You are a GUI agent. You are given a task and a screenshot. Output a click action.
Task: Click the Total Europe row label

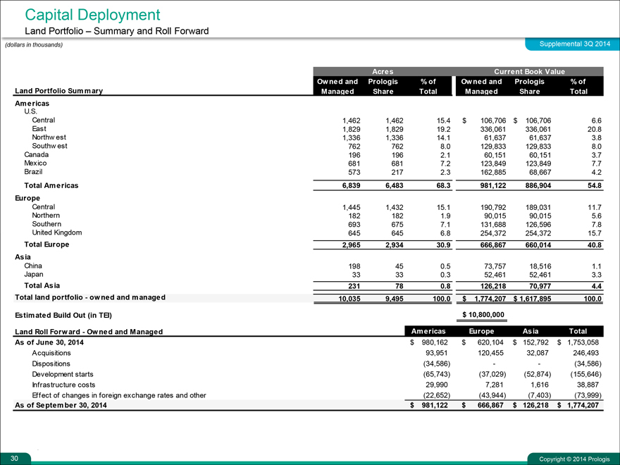point(46,244)
